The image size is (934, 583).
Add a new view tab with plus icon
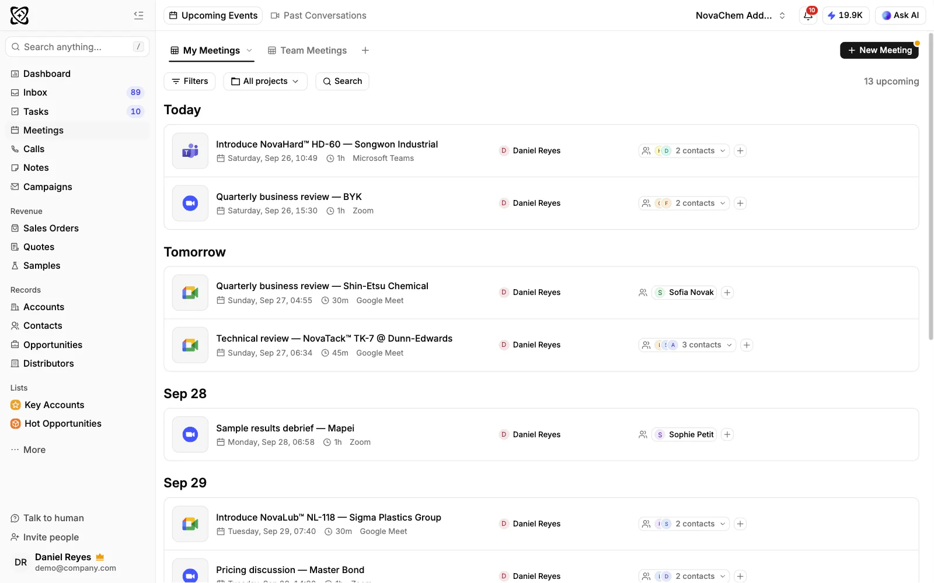(365, 51)
